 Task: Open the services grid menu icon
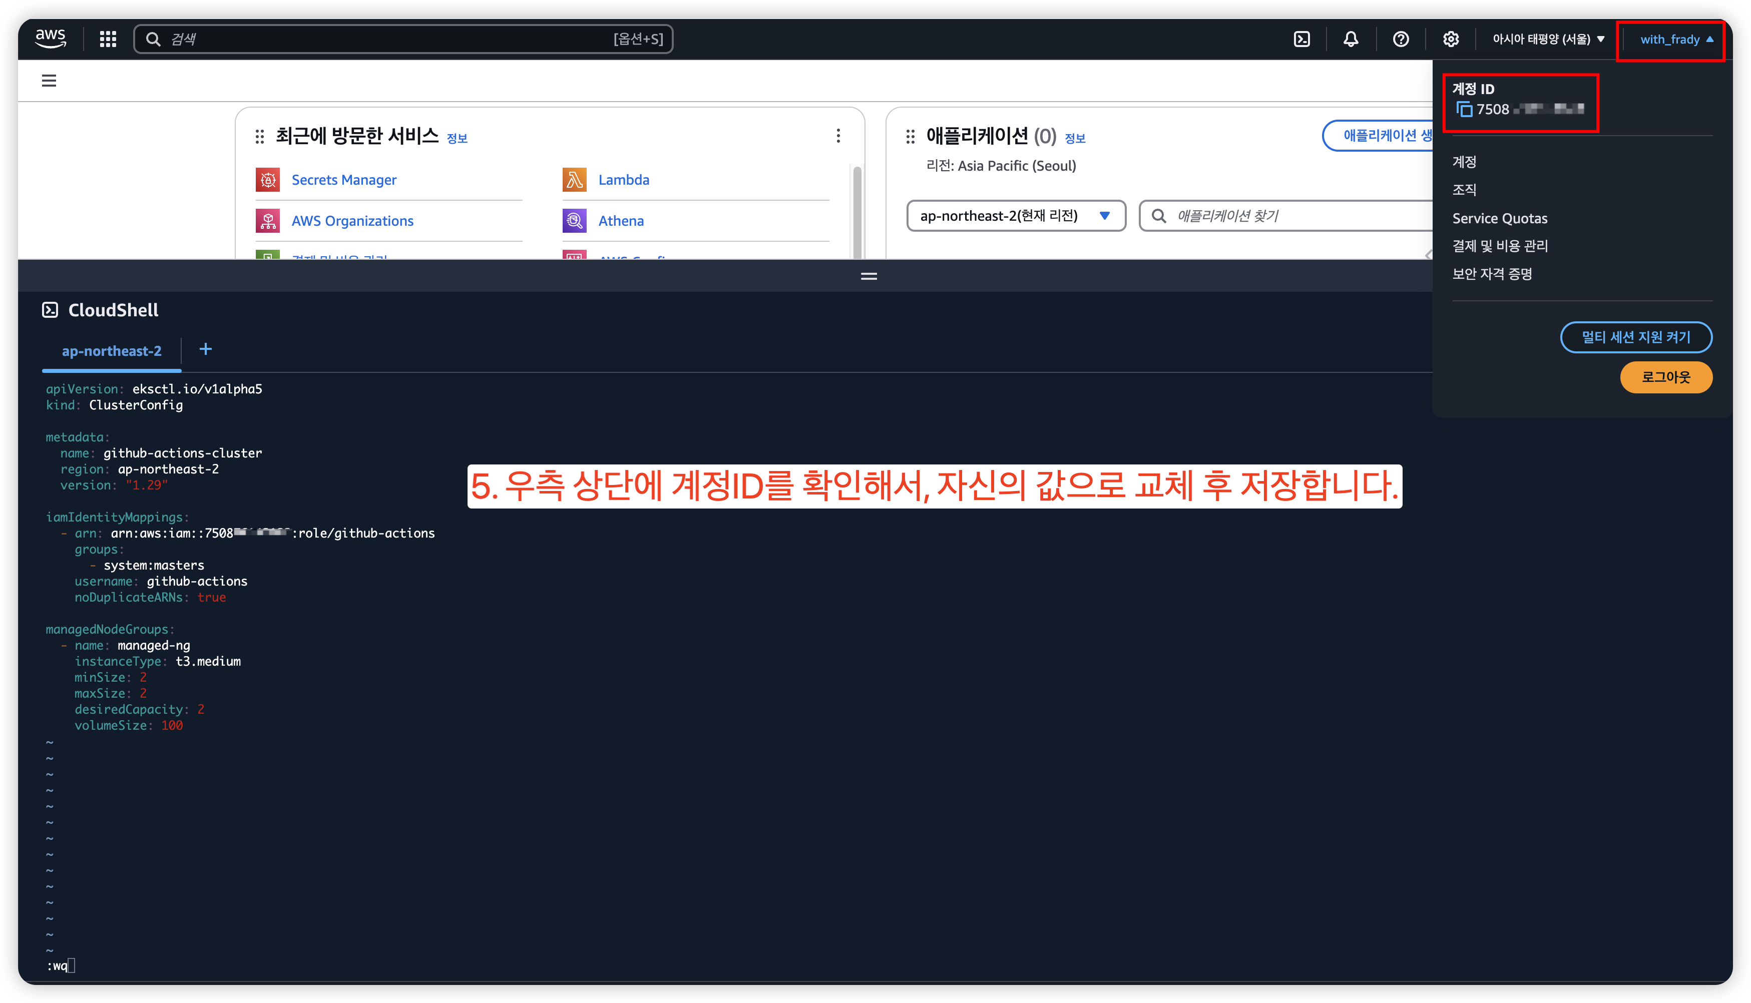pos(108,39)
